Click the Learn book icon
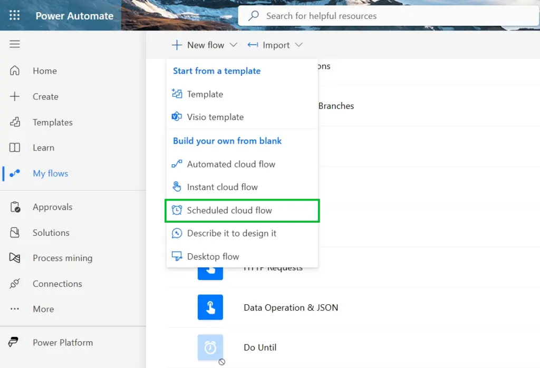The image size is (540, 368). pyautogui.click(x=14, y=147)
